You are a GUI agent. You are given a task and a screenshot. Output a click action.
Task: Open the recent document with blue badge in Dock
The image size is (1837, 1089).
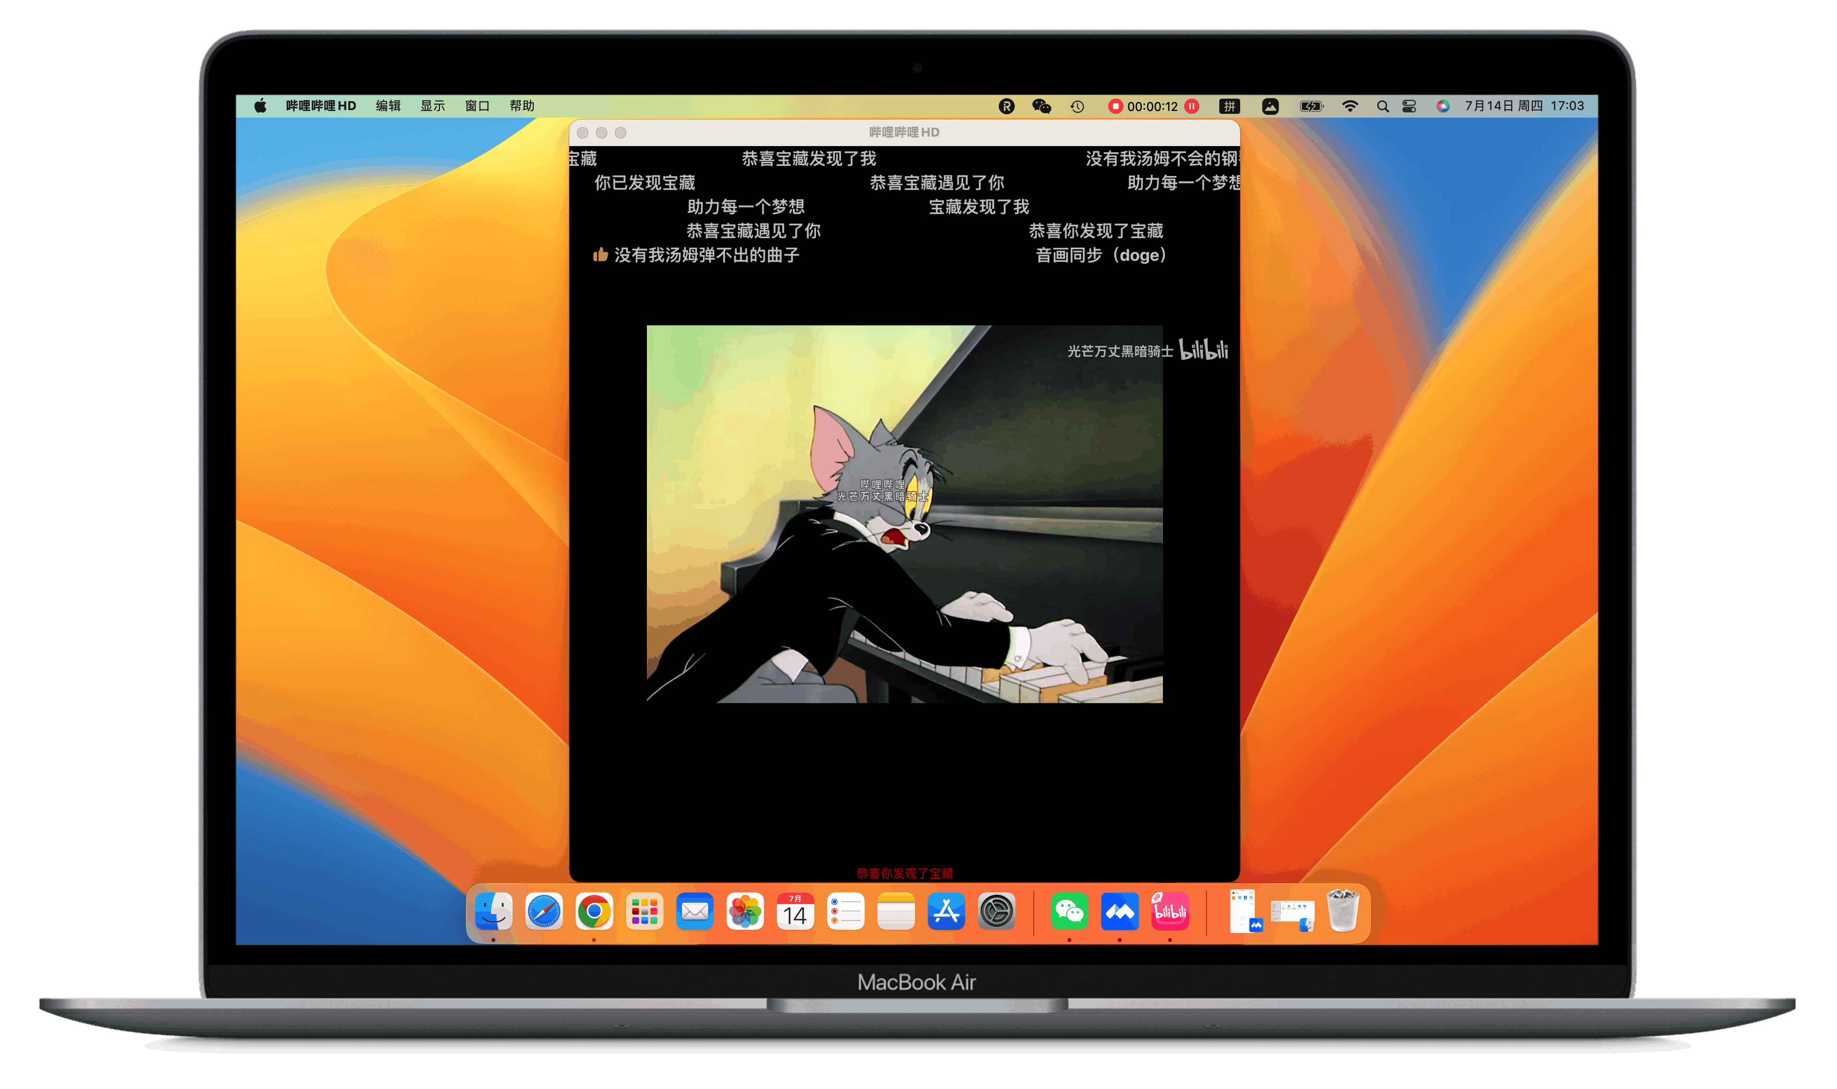coord(1245,912)
